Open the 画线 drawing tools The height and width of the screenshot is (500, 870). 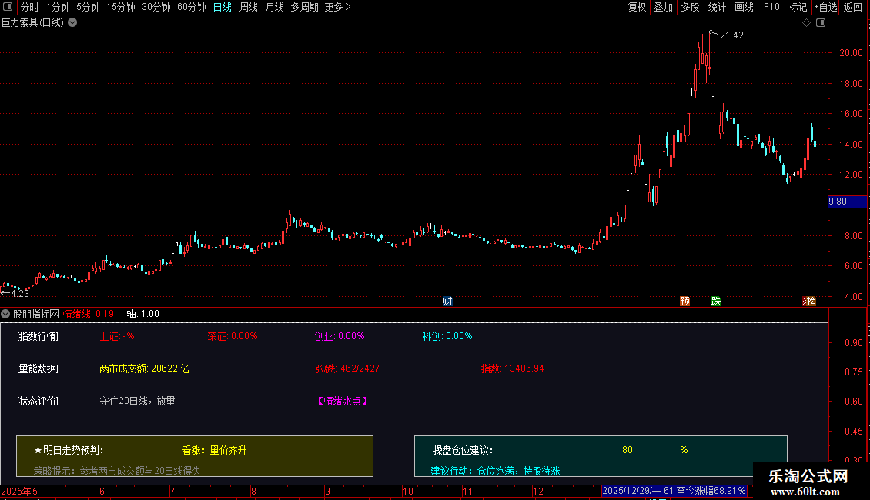(x=744, y=7)
